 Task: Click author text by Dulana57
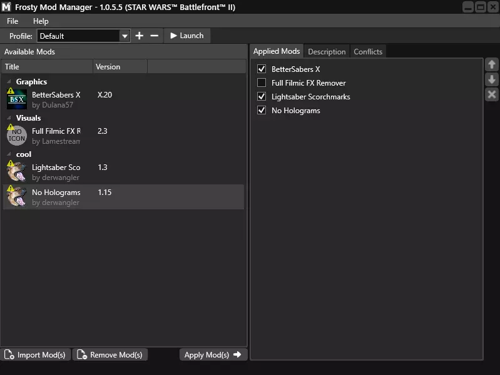(53, 105)
